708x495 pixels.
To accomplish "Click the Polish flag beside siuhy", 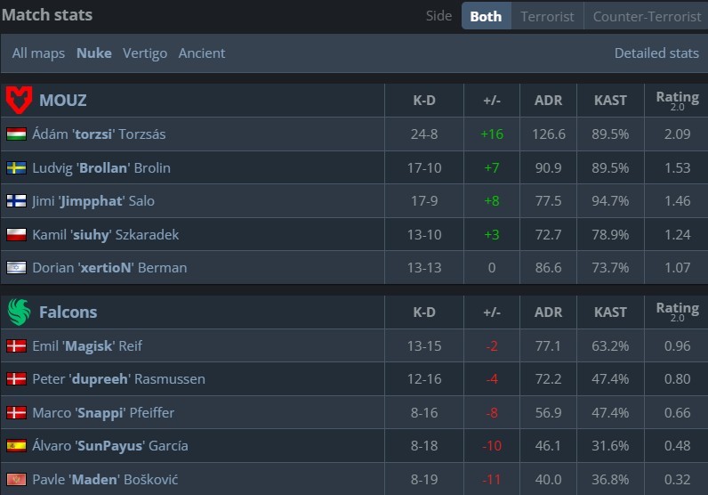I will (16, 235).
